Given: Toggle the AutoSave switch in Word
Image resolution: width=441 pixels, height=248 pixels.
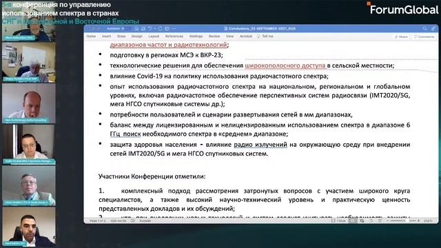Looking at the screenshot, I should point(127,29).
